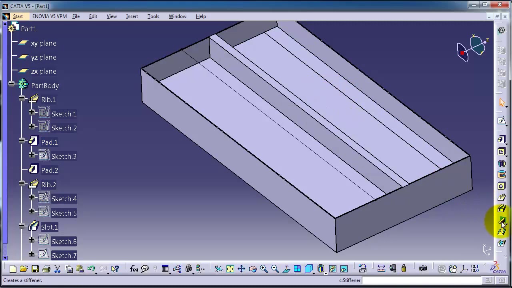Select Sketch.7 in the tree
The image size is (512, 288).
pyautogui.click(x=64, y=256)
